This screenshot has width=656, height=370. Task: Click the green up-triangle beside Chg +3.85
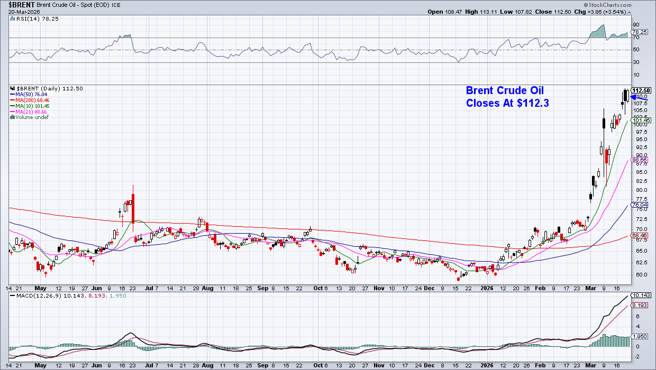pyautogui.click(x=629, y=12)
